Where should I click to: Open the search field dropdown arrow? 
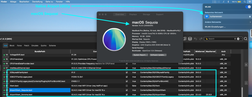click(x=241, y=39)
